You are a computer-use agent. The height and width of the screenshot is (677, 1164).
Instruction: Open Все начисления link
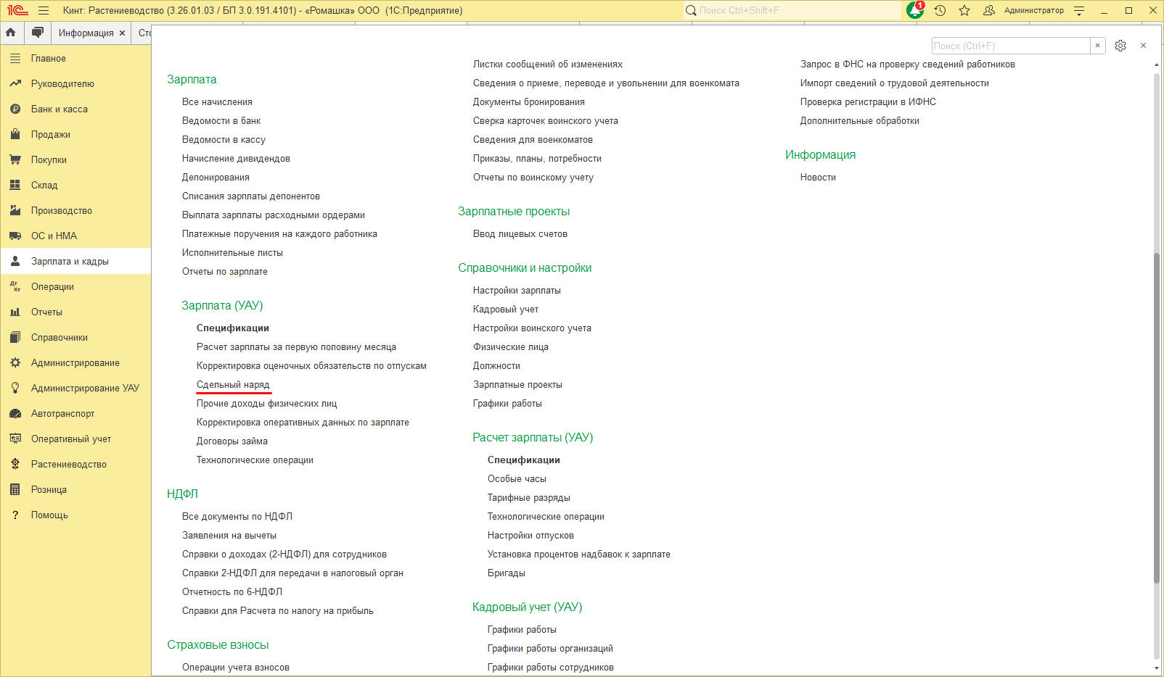pyautogui.click(x=217, y=102)
